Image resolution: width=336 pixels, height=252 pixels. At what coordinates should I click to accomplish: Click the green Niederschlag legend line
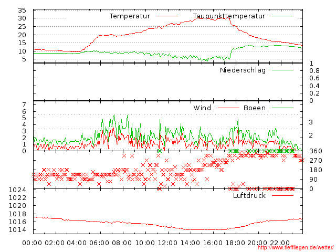click(282, 70)
